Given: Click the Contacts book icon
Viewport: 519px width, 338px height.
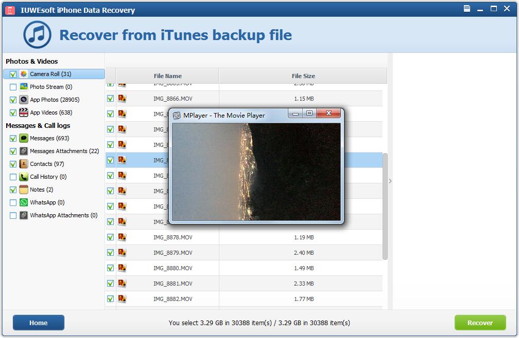Looking at the screenshot, I should tap(24, 164).
